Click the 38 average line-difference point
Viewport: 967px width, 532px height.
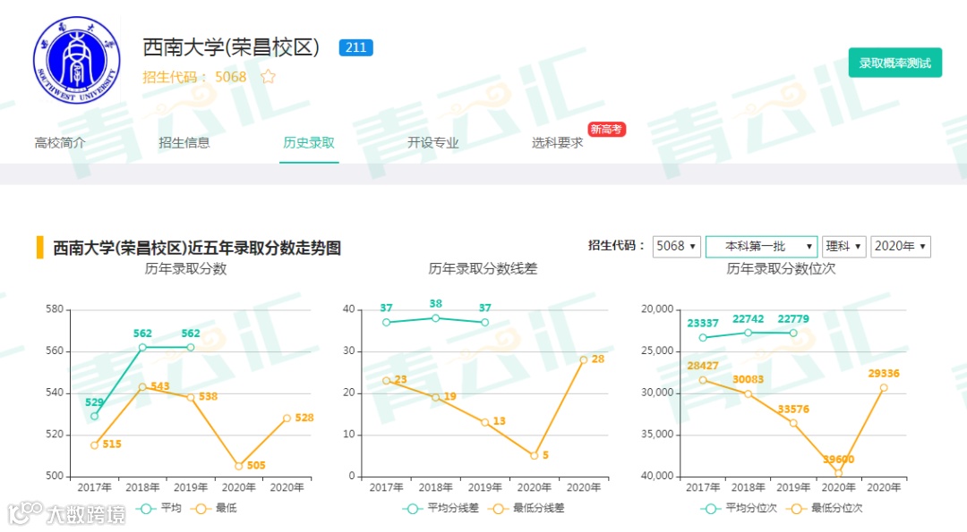(435, 318)
